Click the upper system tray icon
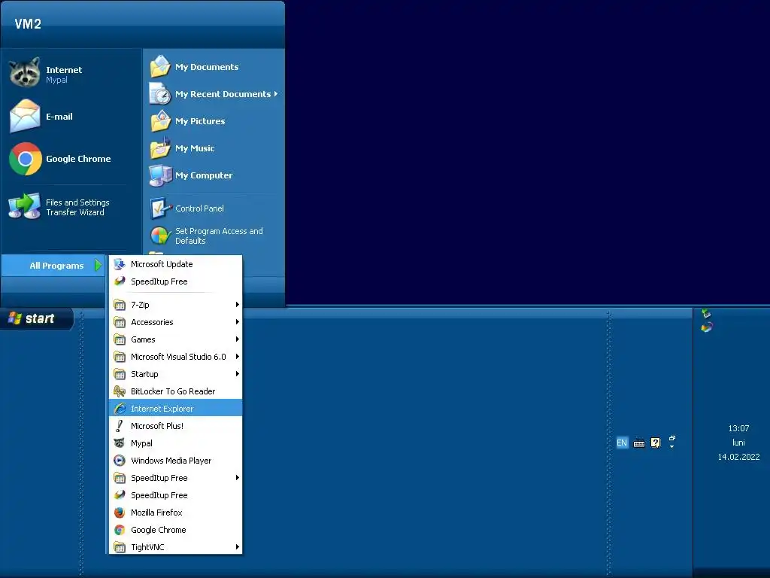770x578 pixels. [x=706, y=313]
